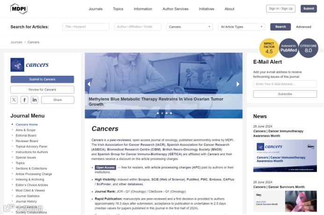Click the CiteScore 8.0 badge
This screenshot has width=324, height=215.
coord(308,48)
